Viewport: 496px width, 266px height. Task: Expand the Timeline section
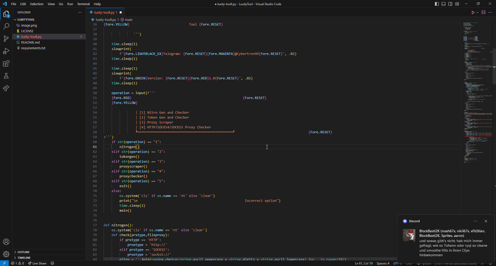click(24, 258)
